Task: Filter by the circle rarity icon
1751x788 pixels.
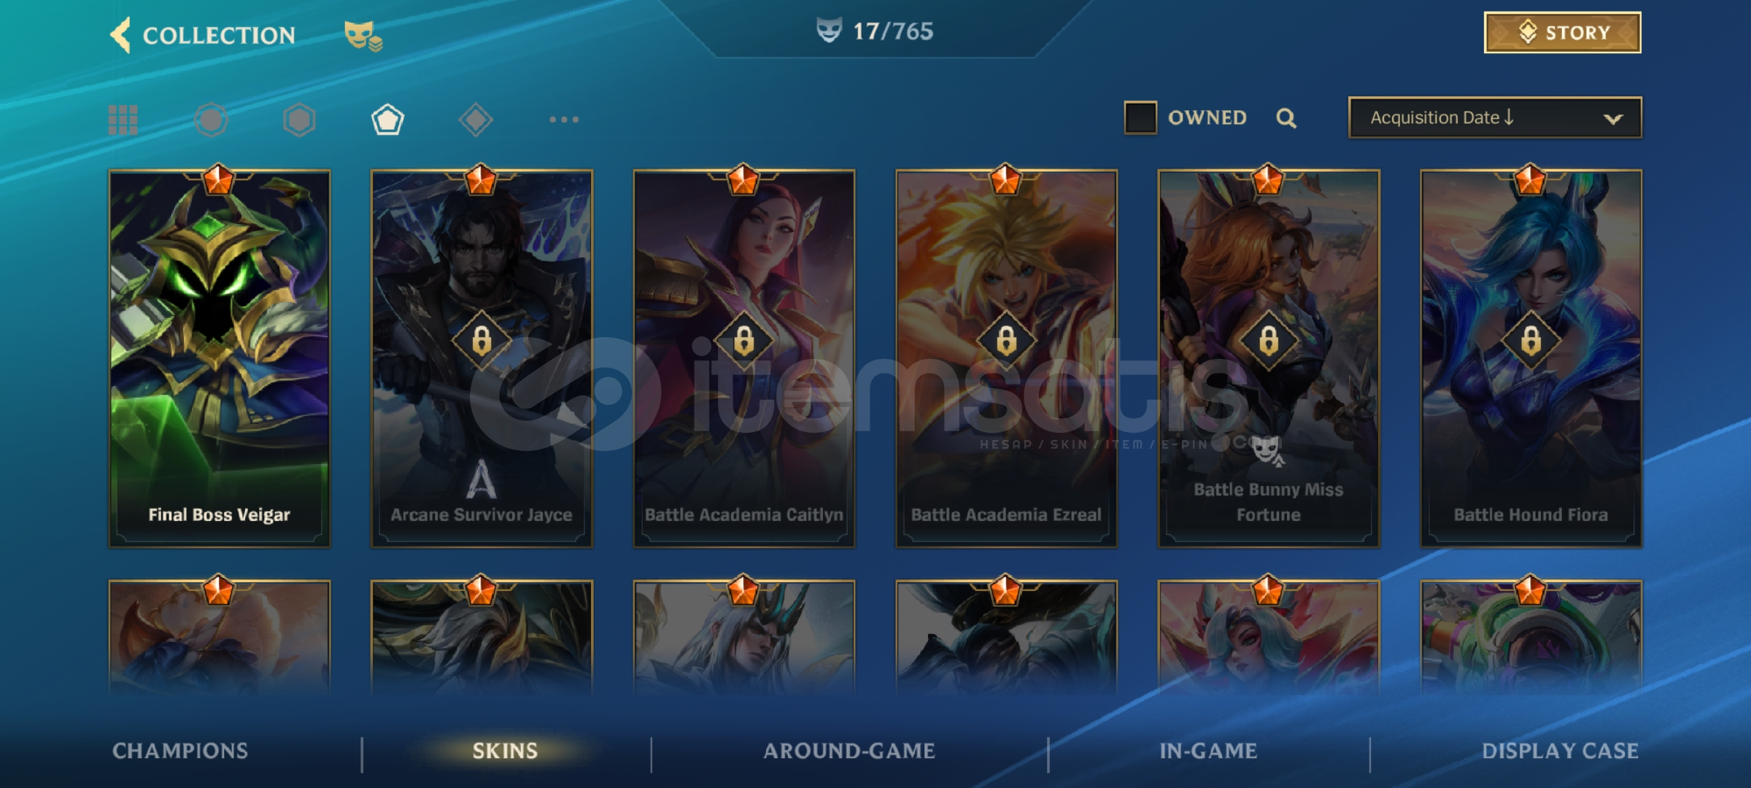Action: [x=212, y=120]
